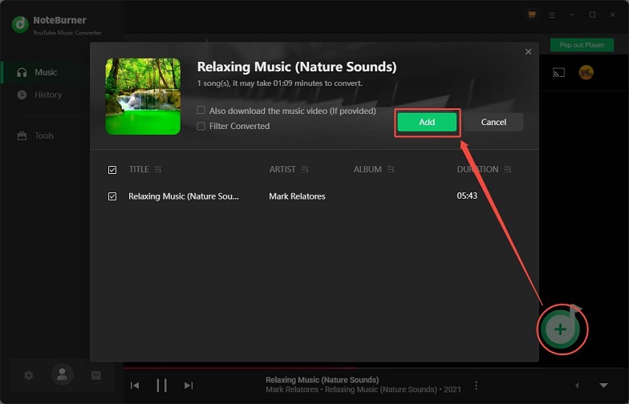Enable Also download the music video checkbox

201,111
